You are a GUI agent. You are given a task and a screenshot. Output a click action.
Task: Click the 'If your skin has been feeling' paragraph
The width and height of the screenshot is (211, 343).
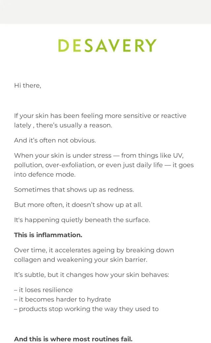pyautogui.click(x=100, y=120)
